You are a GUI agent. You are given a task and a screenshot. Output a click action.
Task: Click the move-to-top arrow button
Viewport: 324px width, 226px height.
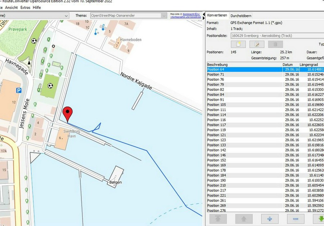pos(218,218)
